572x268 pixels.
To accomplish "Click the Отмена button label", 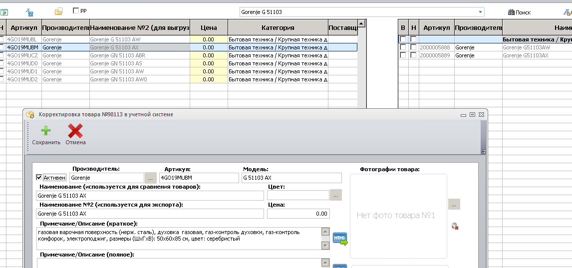I will click(x=75, y=143).
